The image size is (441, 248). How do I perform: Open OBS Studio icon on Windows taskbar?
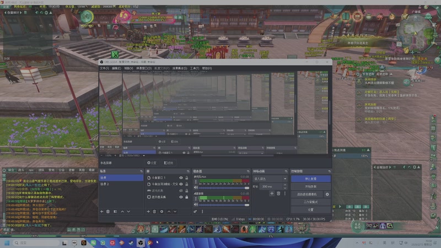tap(141, 242)
